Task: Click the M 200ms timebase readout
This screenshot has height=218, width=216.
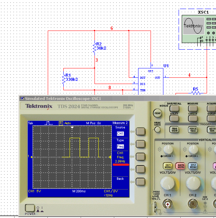Action: click(79, 191)
